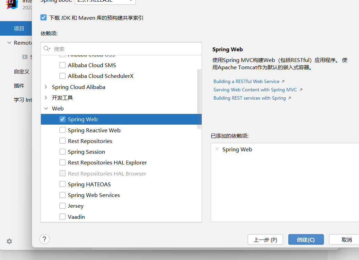Click the 创建 button to create project
Viewport: 359px width, 260px height.
[306, 239]
